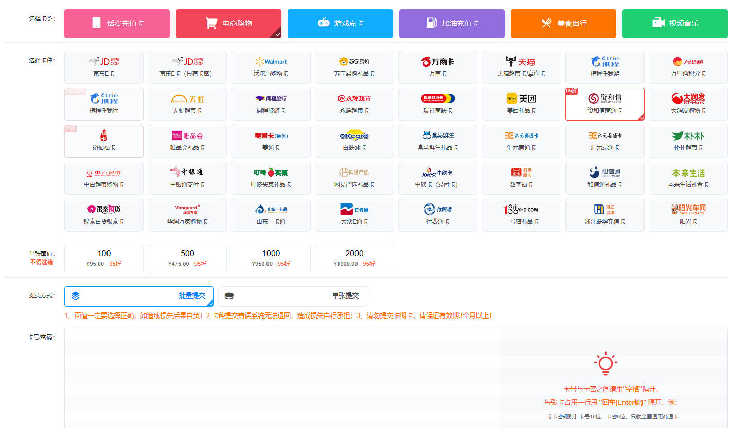
Task: Choose 盒马鲜生礼品卡
Action: coord(438,141)
